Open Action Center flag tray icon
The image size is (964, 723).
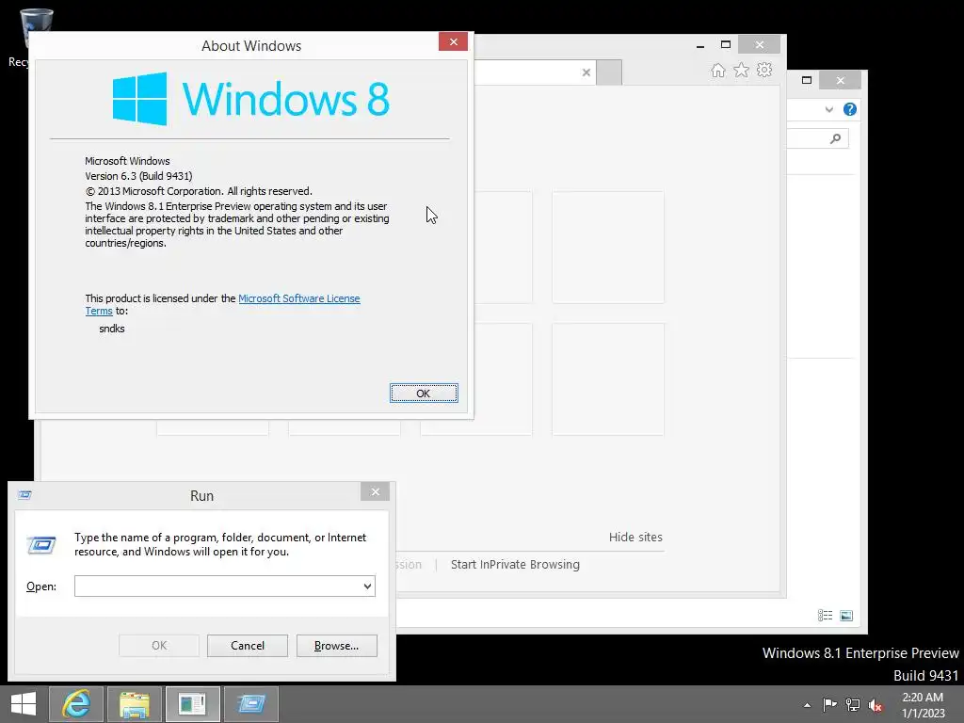(829, 704)
